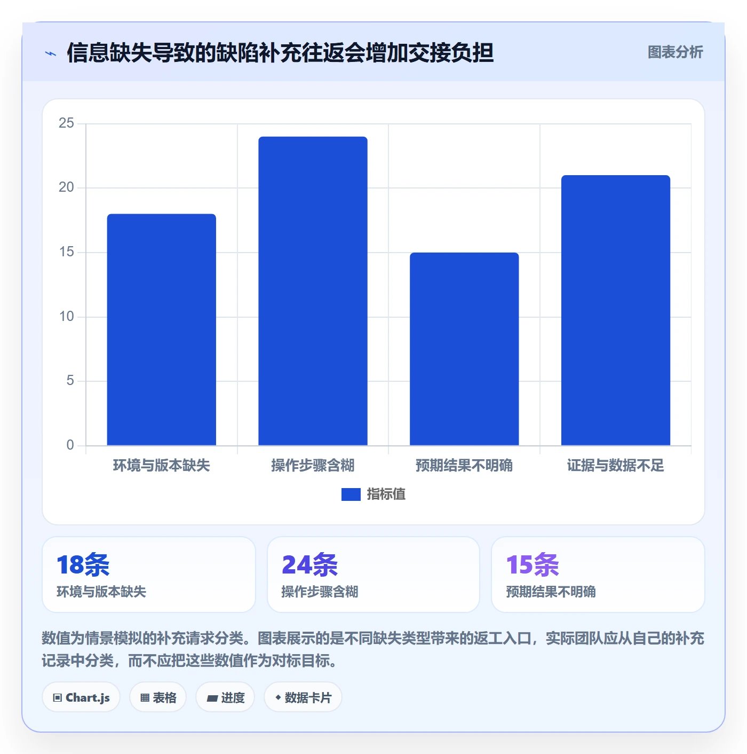Click the y-axis value 20
Viewport: 747px width, 754px height.
tap(67, 187)
